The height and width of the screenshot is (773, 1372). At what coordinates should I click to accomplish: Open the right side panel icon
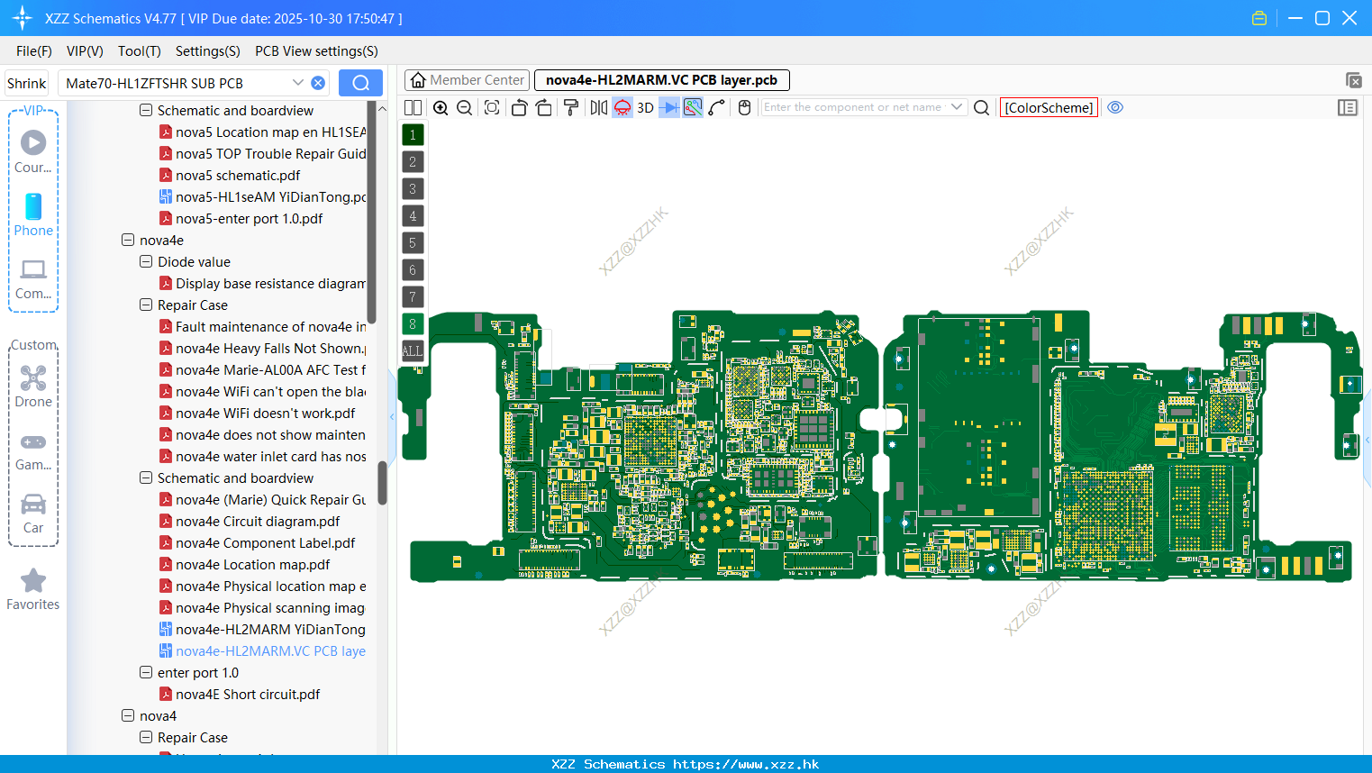1348,107
